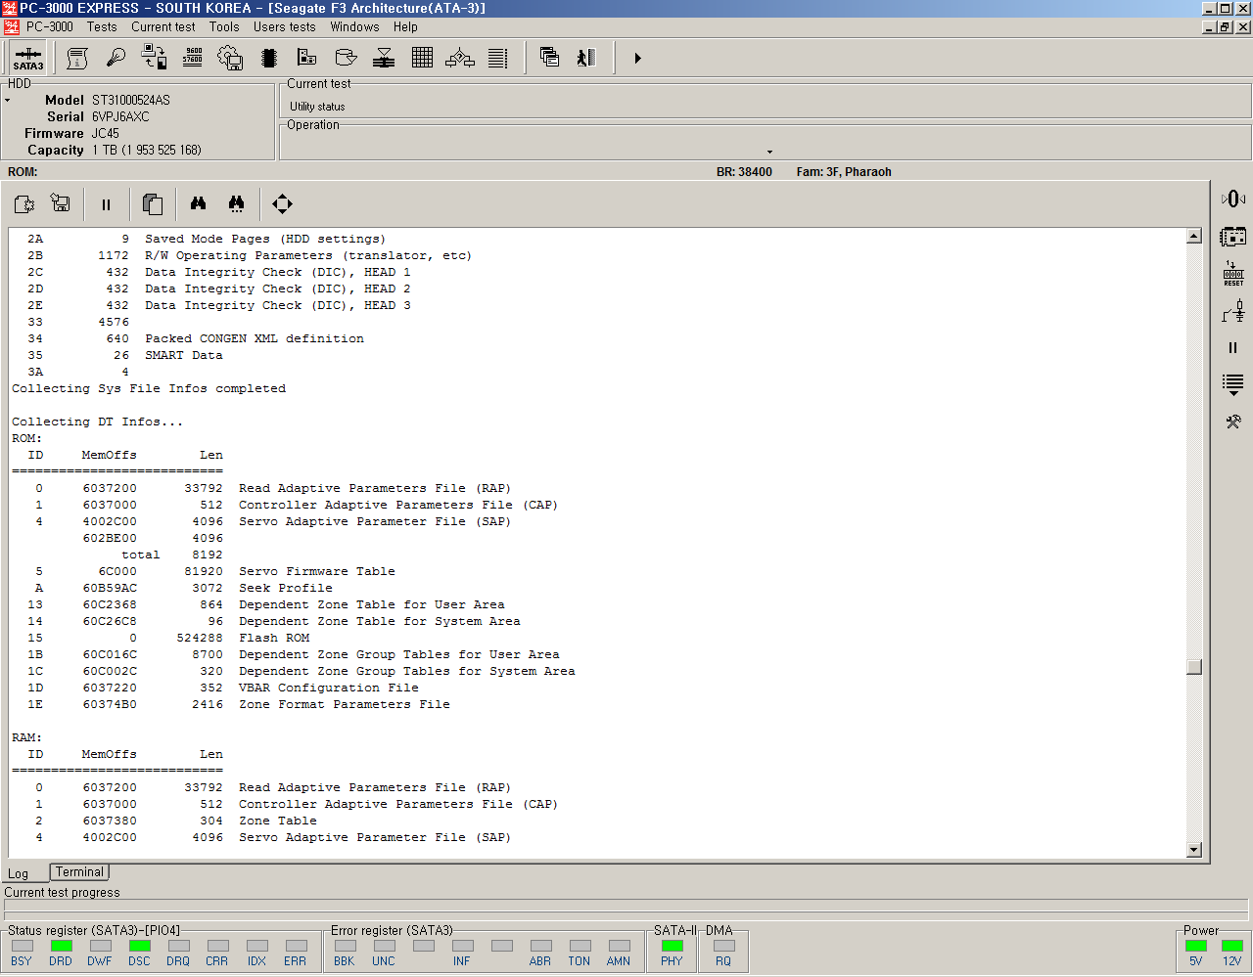The height and width of the screenshot is (977, 1253).
Task: Click the RQ DMA indicator
Action: [x=723, y=946]
